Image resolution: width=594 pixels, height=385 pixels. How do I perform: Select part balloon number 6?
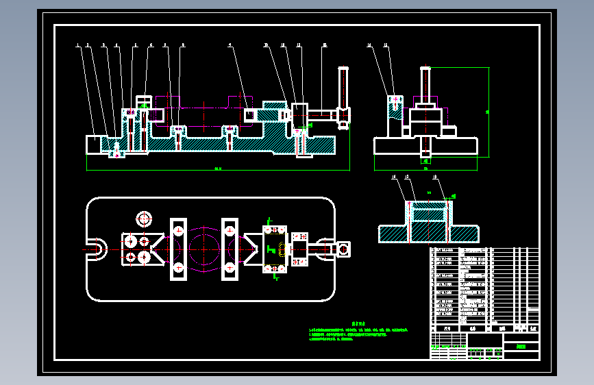click(x=151, y=45)
